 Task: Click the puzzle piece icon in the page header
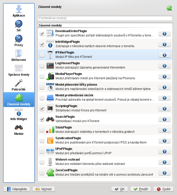coord(169,8)
